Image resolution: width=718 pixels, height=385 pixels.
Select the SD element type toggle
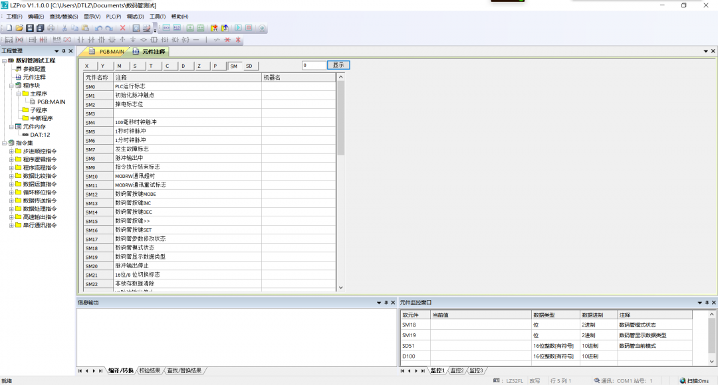(249, 66)
